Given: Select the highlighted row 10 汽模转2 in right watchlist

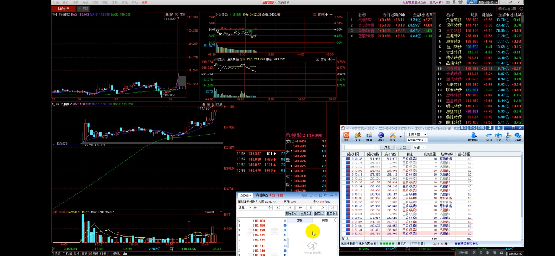Looking at the screenshot, I should tap(478, 68).
